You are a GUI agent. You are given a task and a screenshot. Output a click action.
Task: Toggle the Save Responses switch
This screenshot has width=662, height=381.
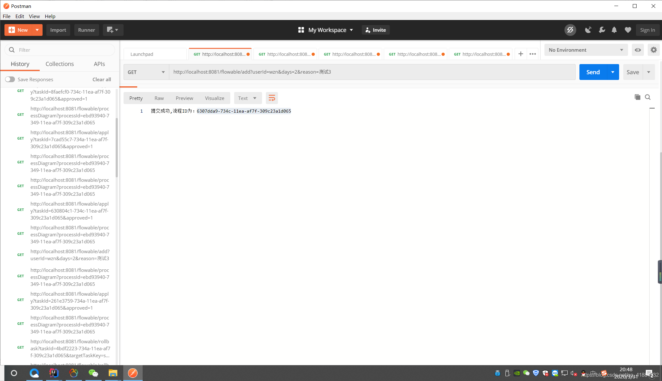click(10, 79)
